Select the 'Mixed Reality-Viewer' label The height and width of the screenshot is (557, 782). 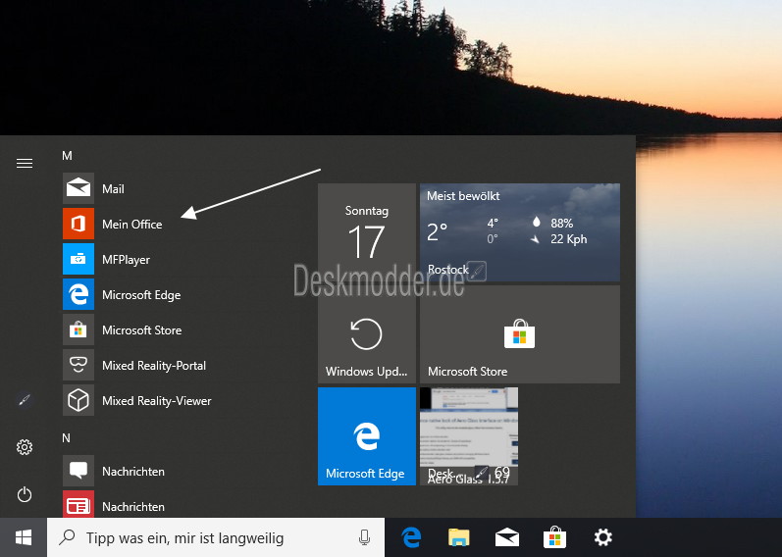click(157, 401)
